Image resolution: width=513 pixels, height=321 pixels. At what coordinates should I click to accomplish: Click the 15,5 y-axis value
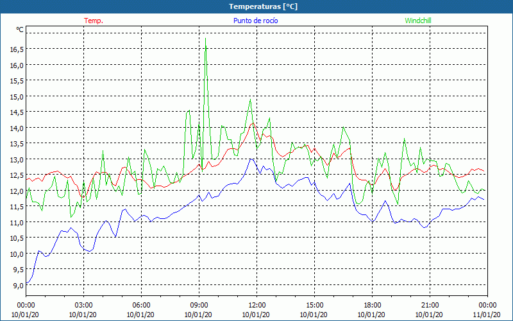pyautogui.click(x=17, y=81)
